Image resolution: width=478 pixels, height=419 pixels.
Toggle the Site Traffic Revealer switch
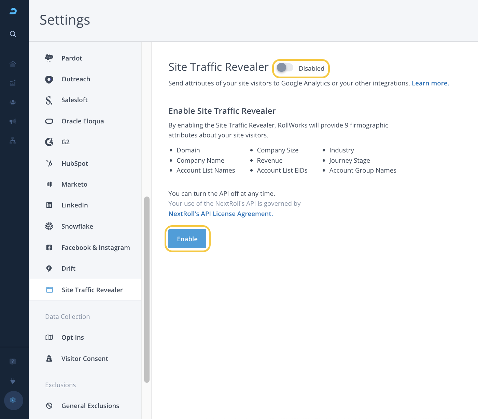pyautogui.click(x=285, y=68)
